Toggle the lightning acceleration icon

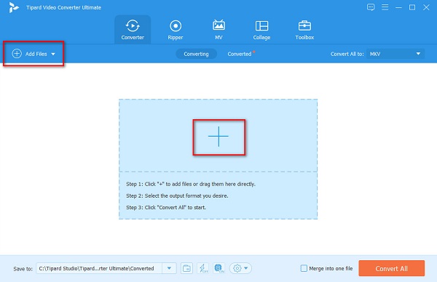click(x=202, y=268)
